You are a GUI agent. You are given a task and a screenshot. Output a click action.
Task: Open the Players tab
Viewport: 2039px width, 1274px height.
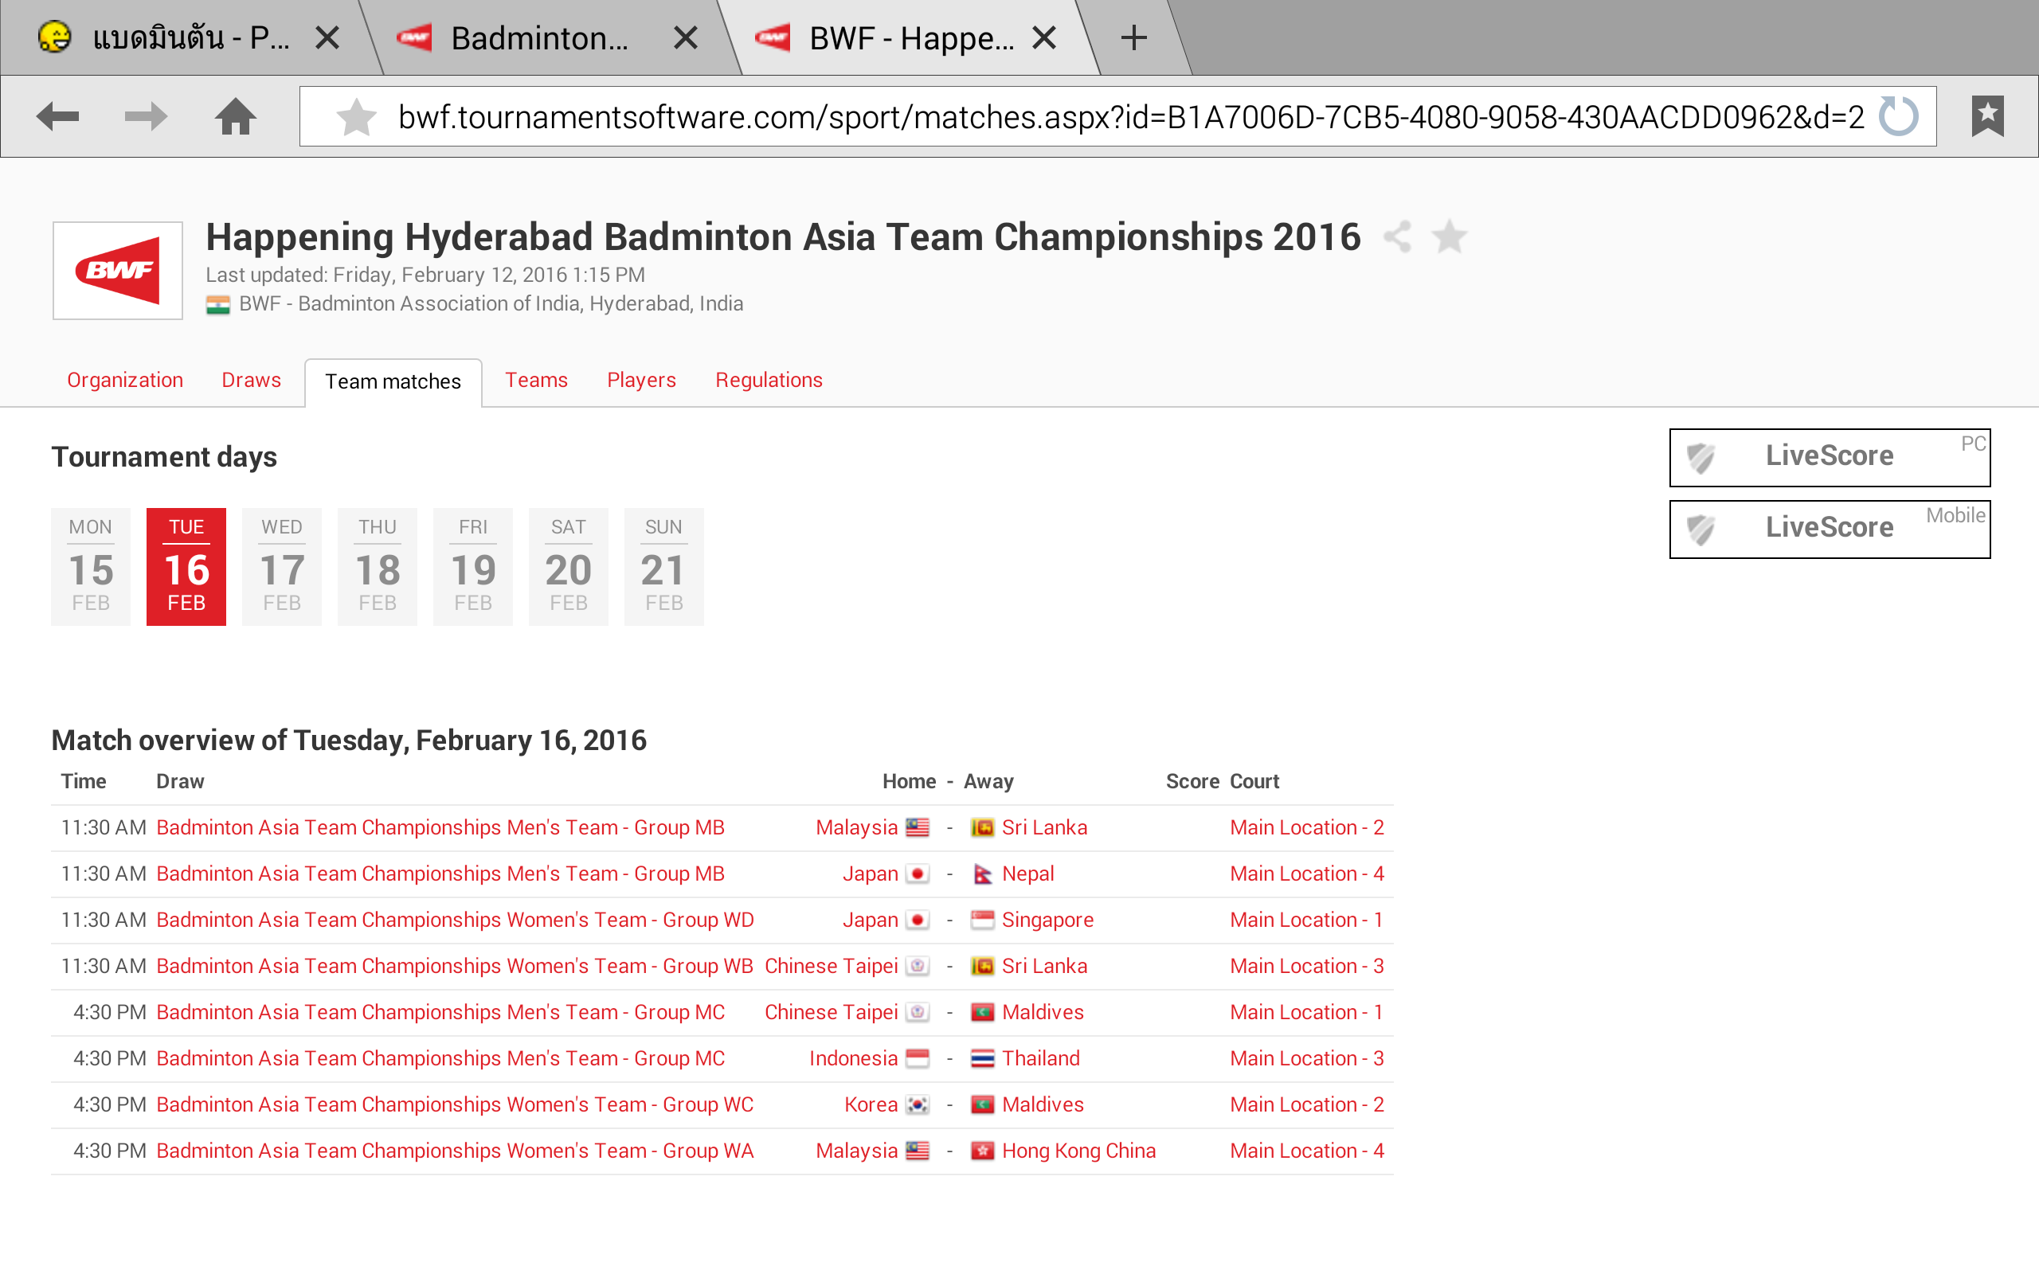pos(641,380)
